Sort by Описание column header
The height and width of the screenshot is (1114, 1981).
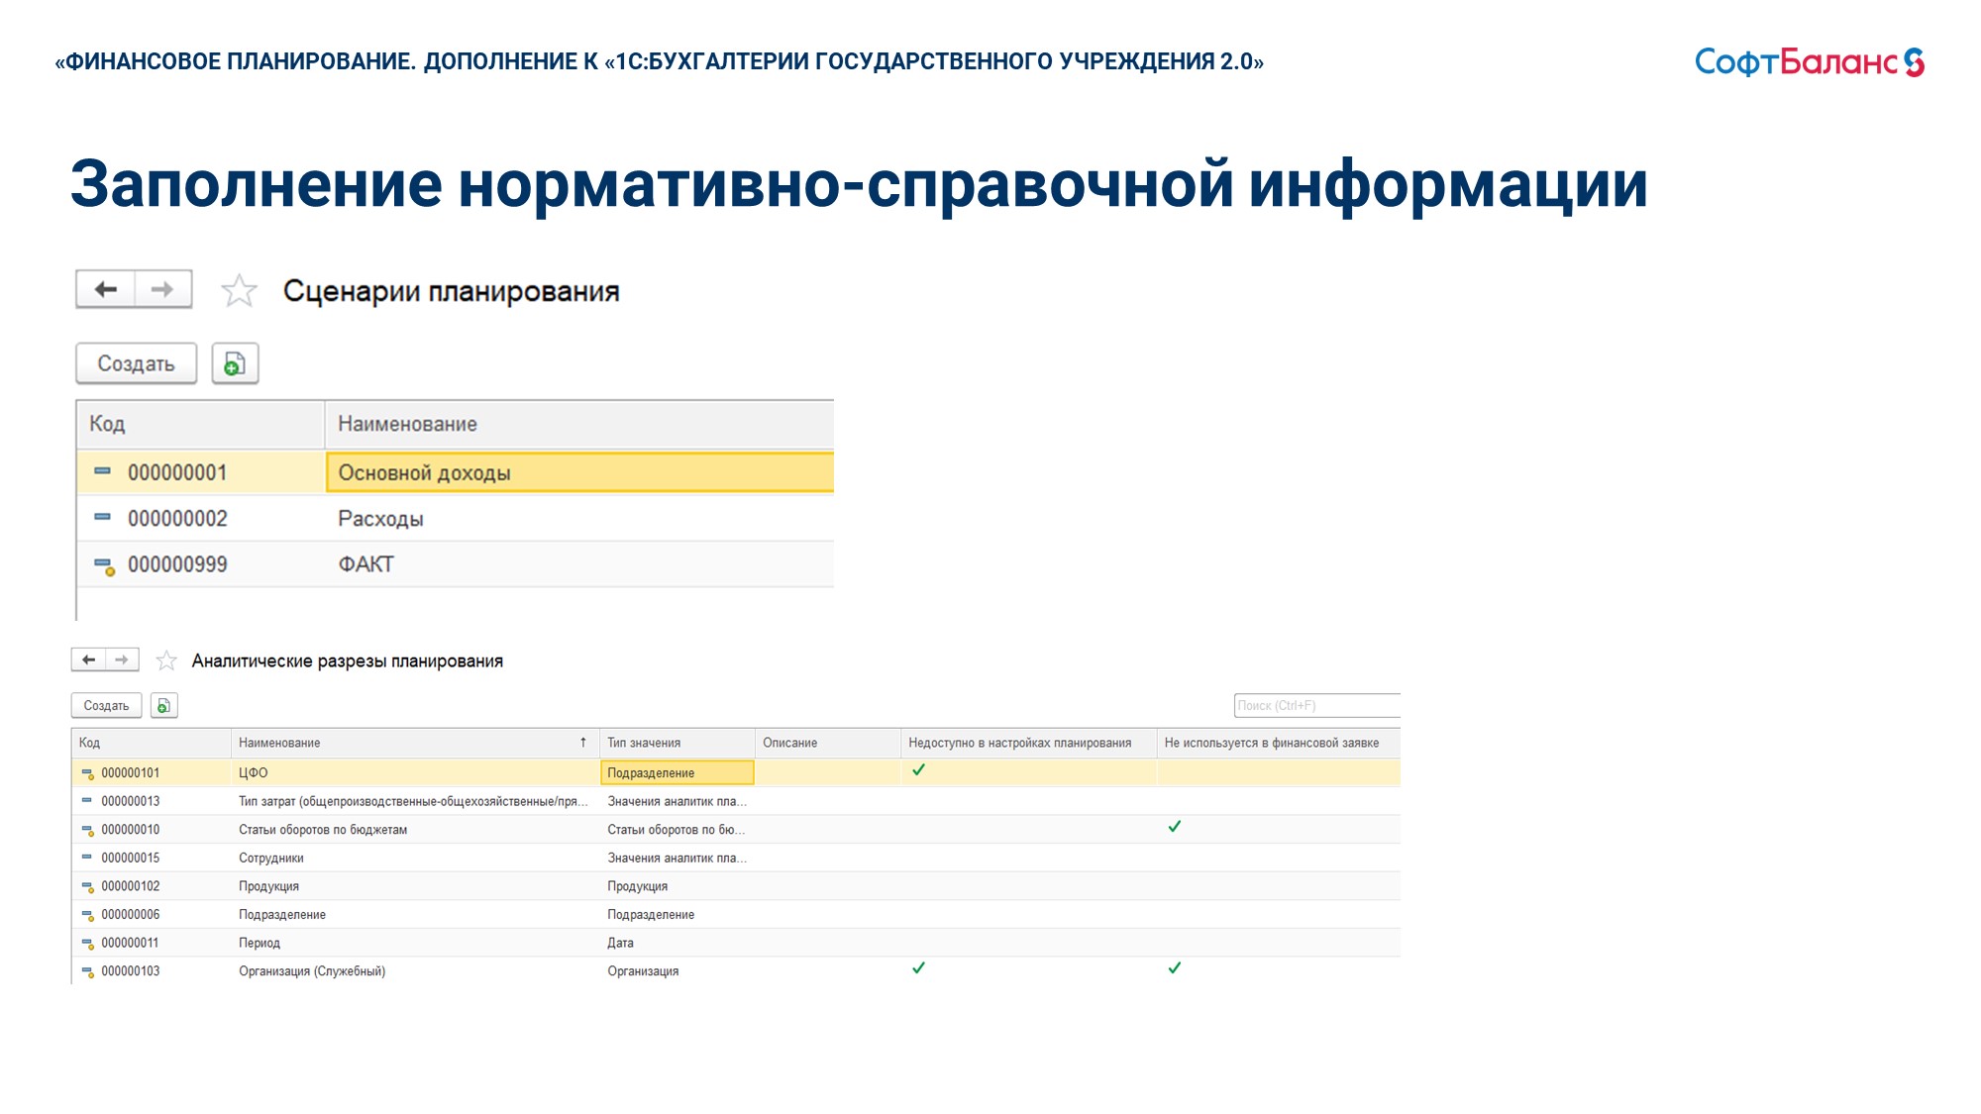tap(827, 743)
